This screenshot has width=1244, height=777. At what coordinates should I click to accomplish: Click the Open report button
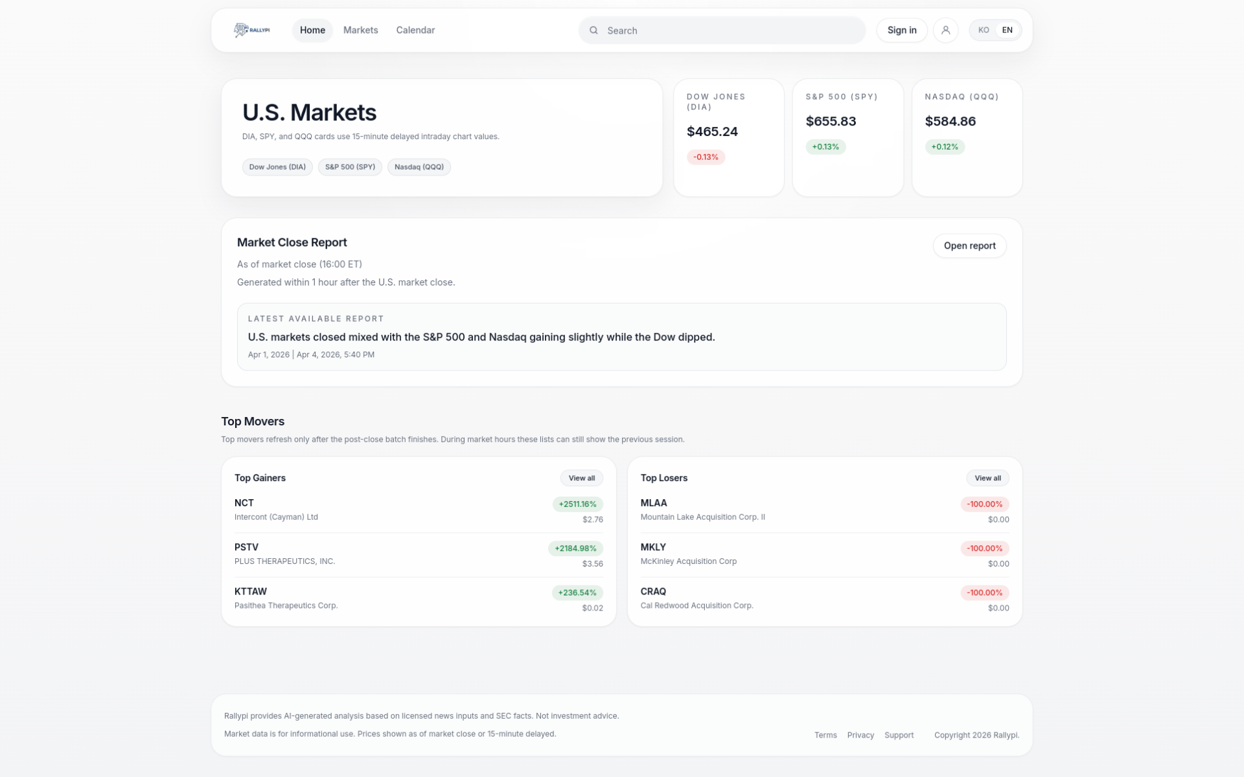969,245
